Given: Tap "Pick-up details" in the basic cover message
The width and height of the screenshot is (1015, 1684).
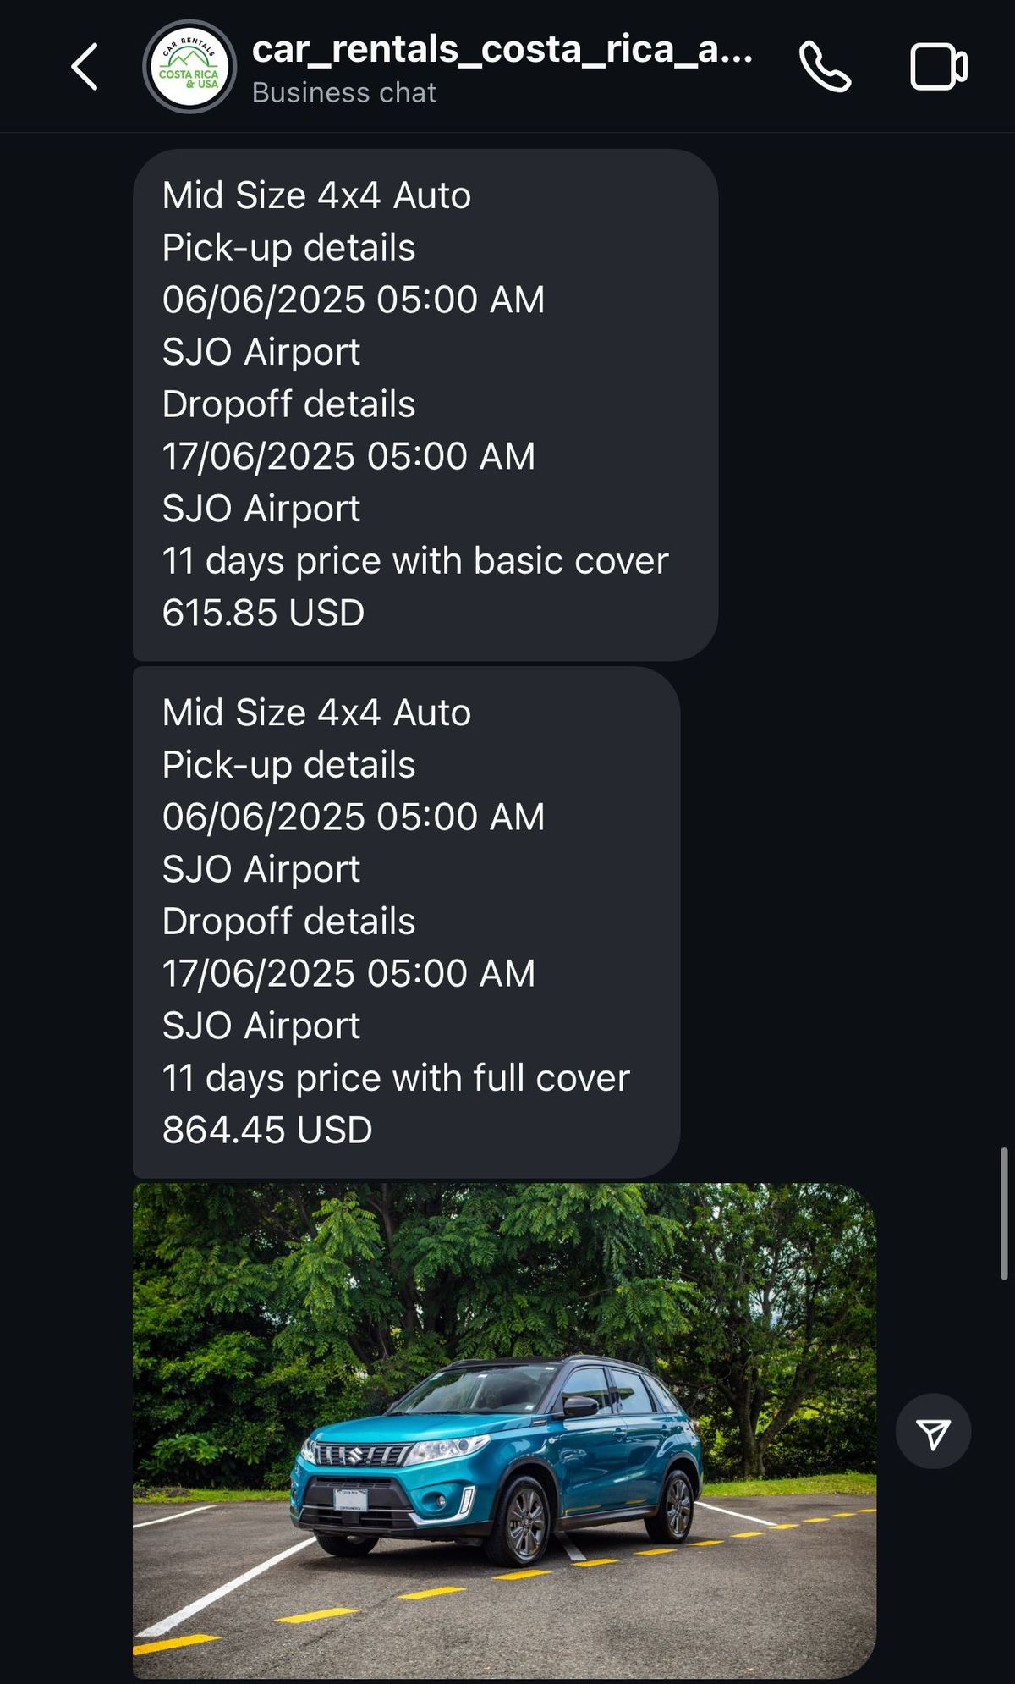Looking at the screenshot, I should tap(288, 248).
